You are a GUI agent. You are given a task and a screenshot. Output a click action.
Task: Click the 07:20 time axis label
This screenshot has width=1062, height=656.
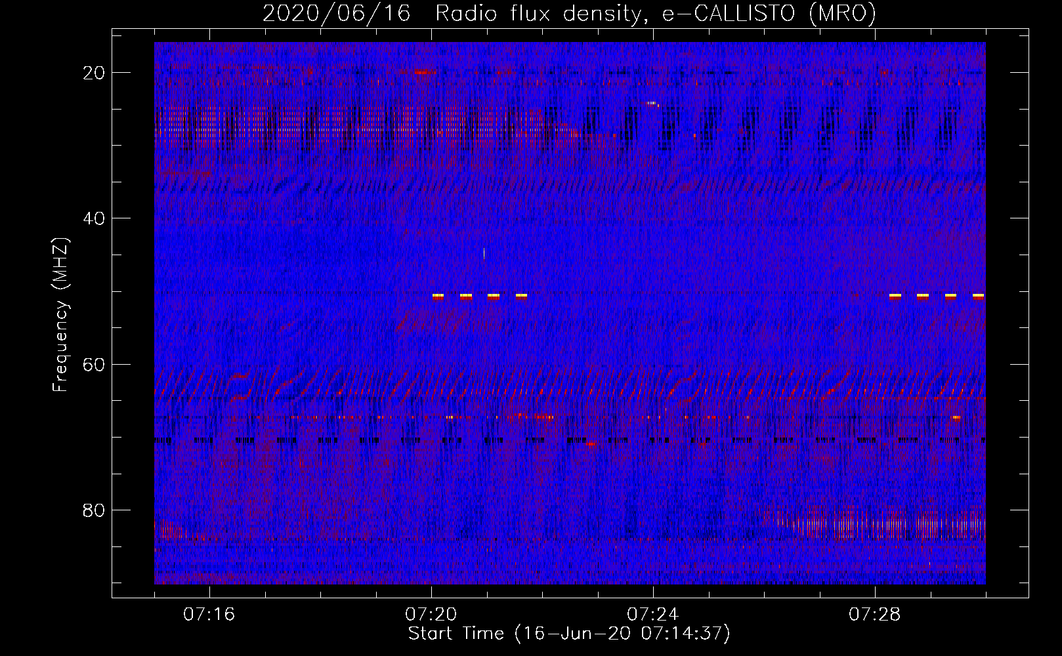[x=431, y=615]
